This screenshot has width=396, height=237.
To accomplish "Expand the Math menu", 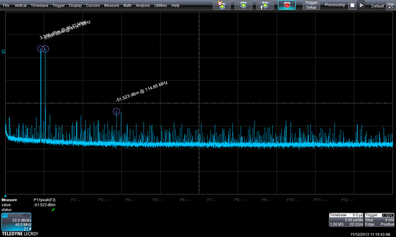I will coord(127,5).
